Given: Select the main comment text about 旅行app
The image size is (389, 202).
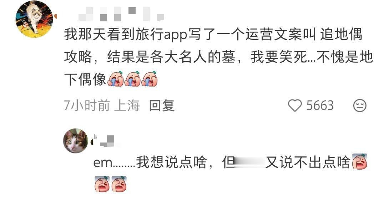Looking at the screenshot, I should 218,56.
